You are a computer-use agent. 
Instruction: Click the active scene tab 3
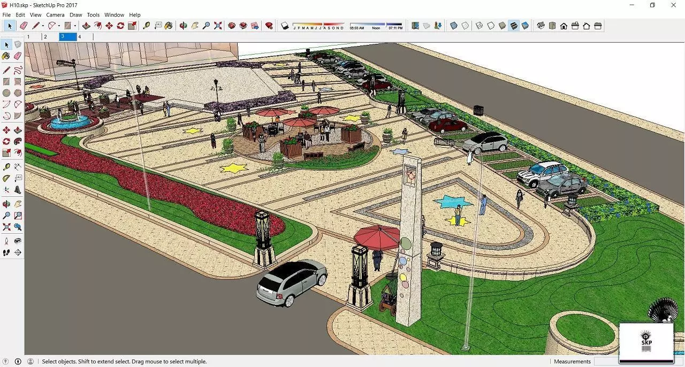click(68, 37)
